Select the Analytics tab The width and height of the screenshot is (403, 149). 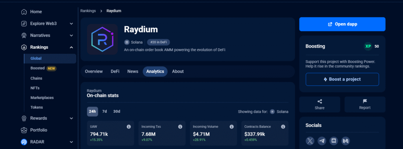(x=155, y=72)
